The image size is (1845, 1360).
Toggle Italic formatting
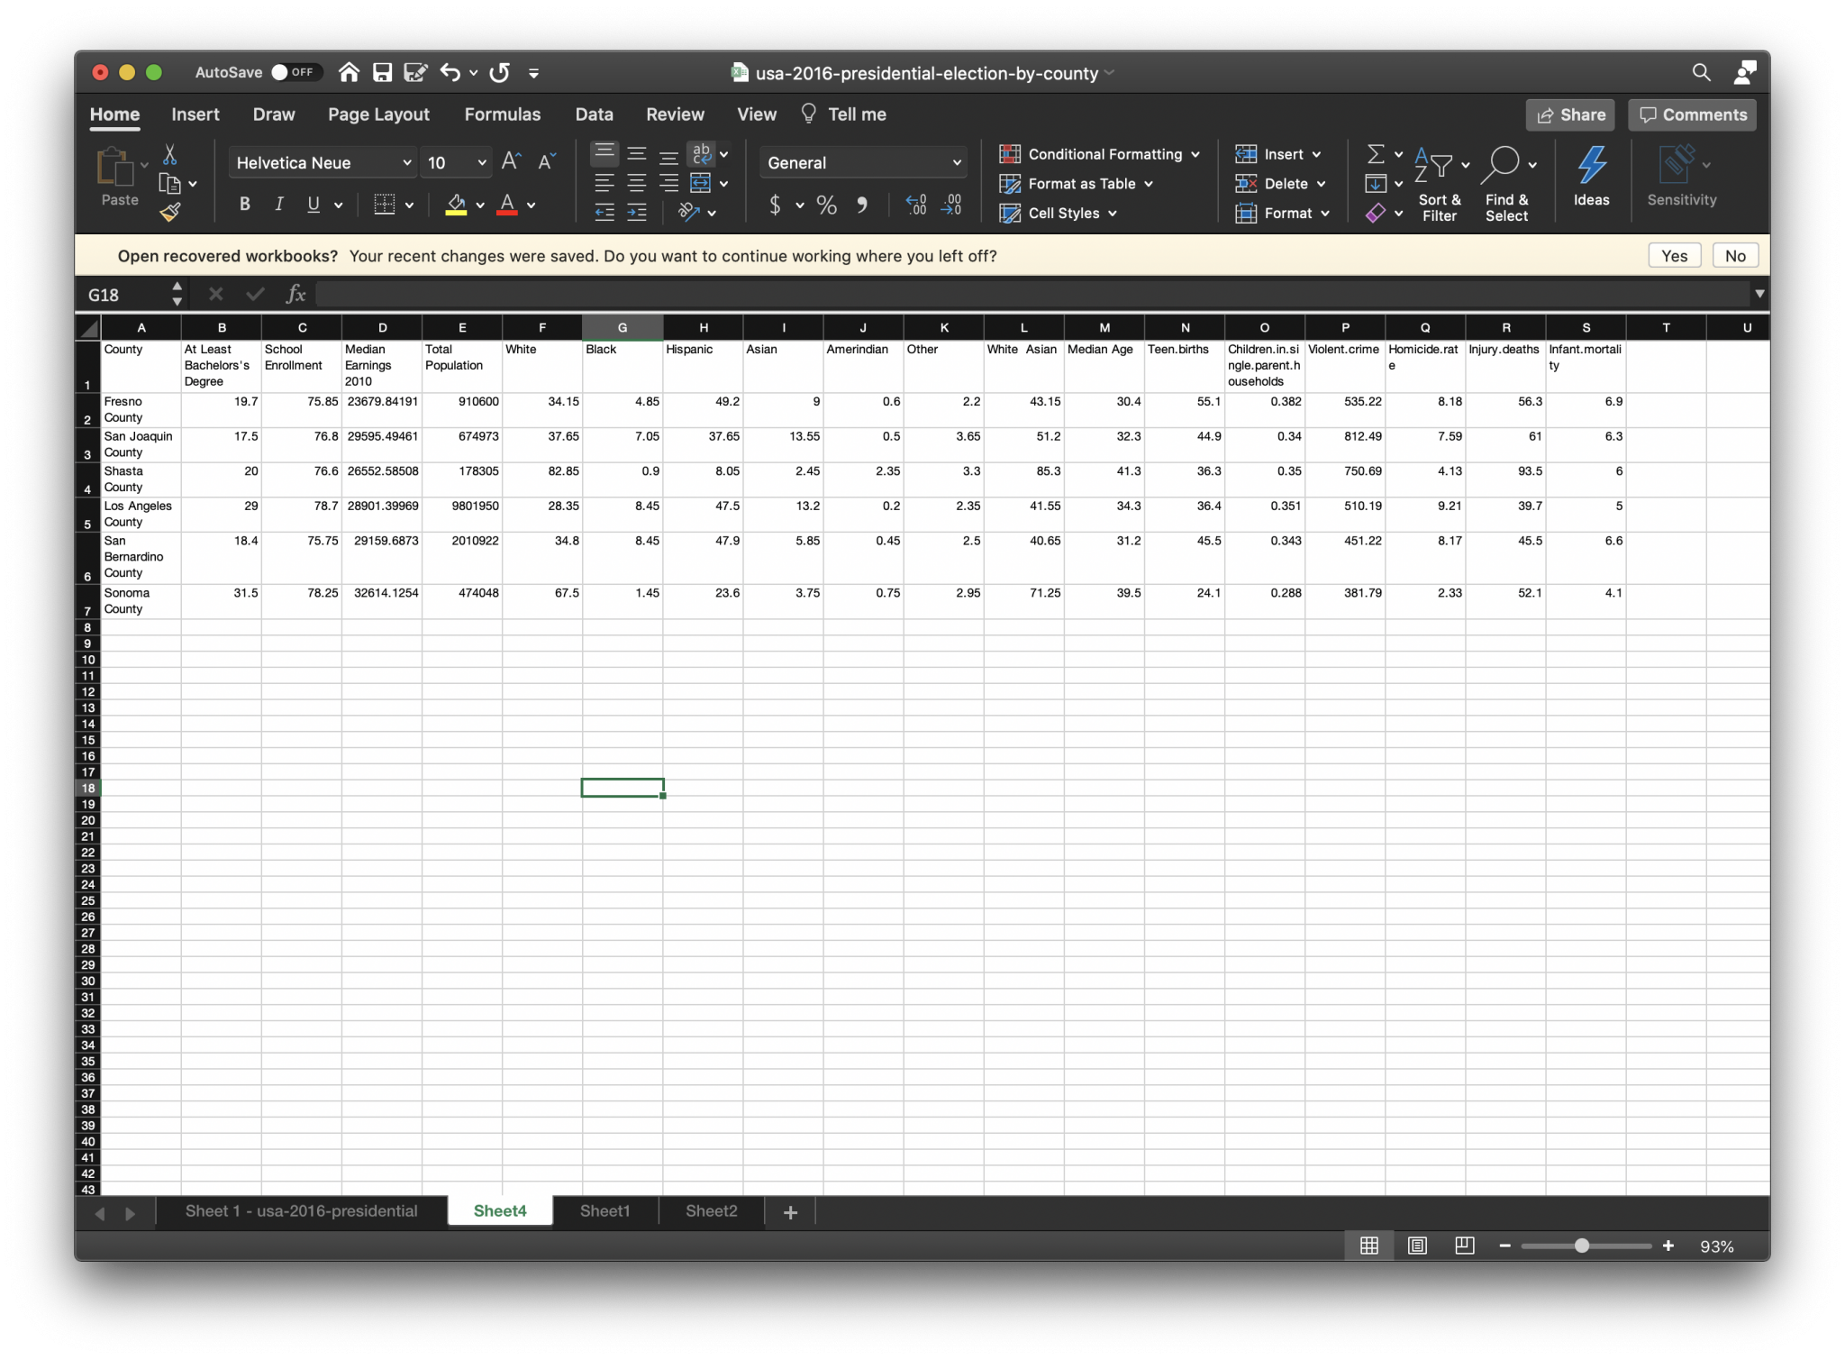(x=279, y=205)
